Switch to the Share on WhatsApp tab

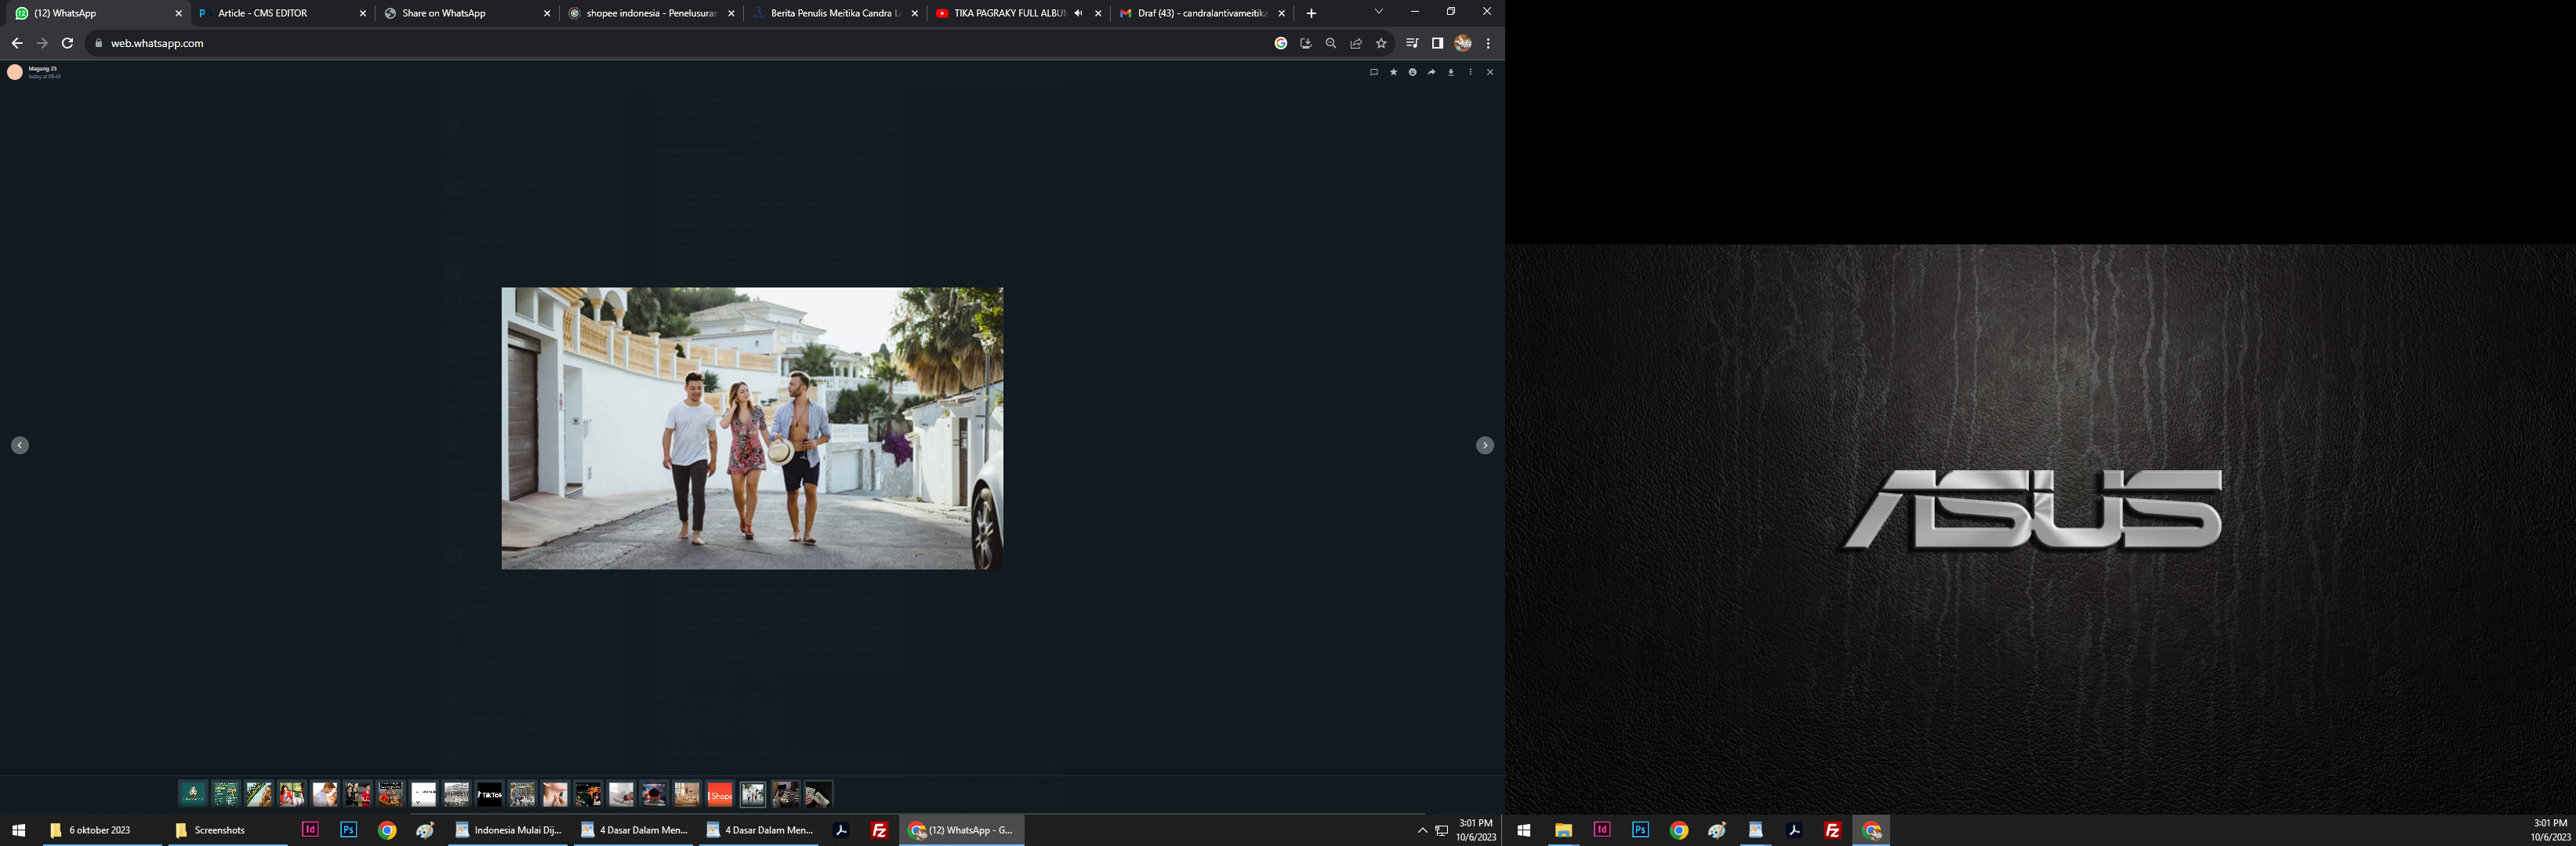point(466,13)
